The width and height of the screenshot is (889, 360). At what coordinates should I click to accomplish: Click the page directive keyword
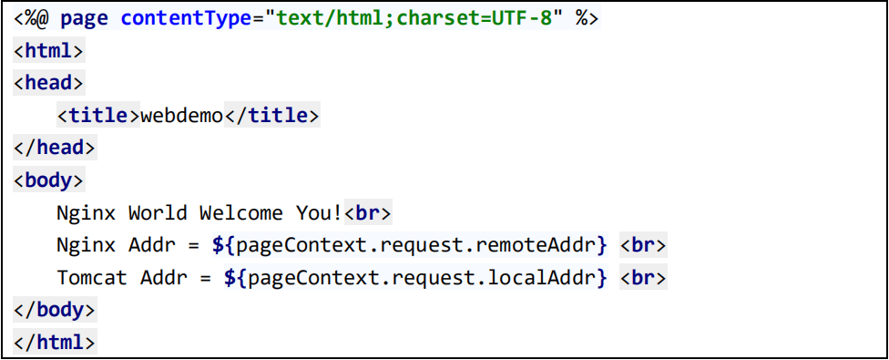[x=84, y=19]
